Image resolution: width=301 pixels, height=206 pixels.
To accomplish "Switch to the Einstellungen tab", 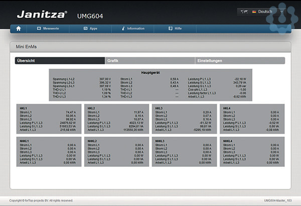I will click(240, 61).
